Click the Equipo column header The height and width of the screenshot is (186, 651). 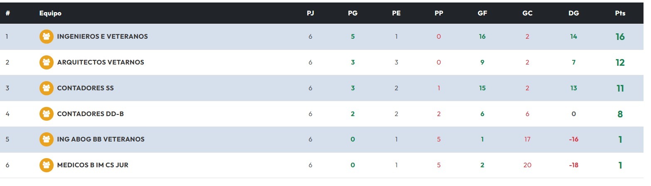50,13
